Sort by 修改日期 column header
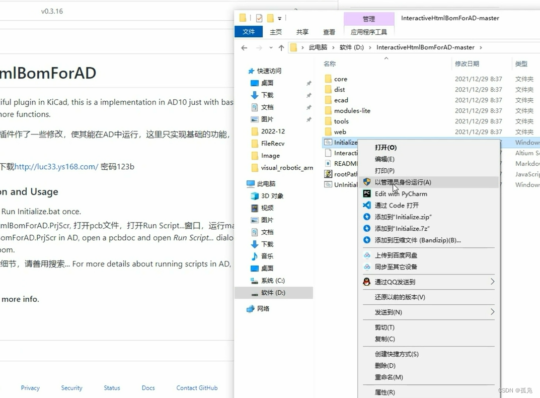 coord(467,63)
